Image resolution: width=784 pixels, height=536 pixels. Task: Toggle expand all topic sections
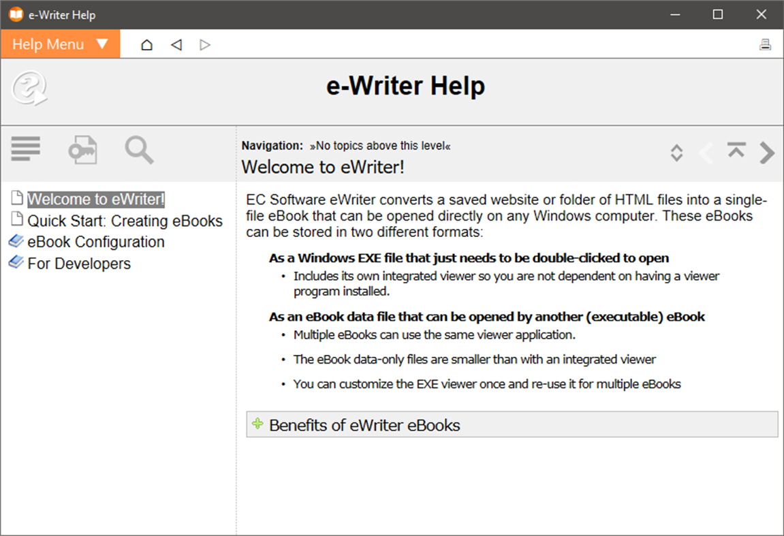(x=676, y=153)
